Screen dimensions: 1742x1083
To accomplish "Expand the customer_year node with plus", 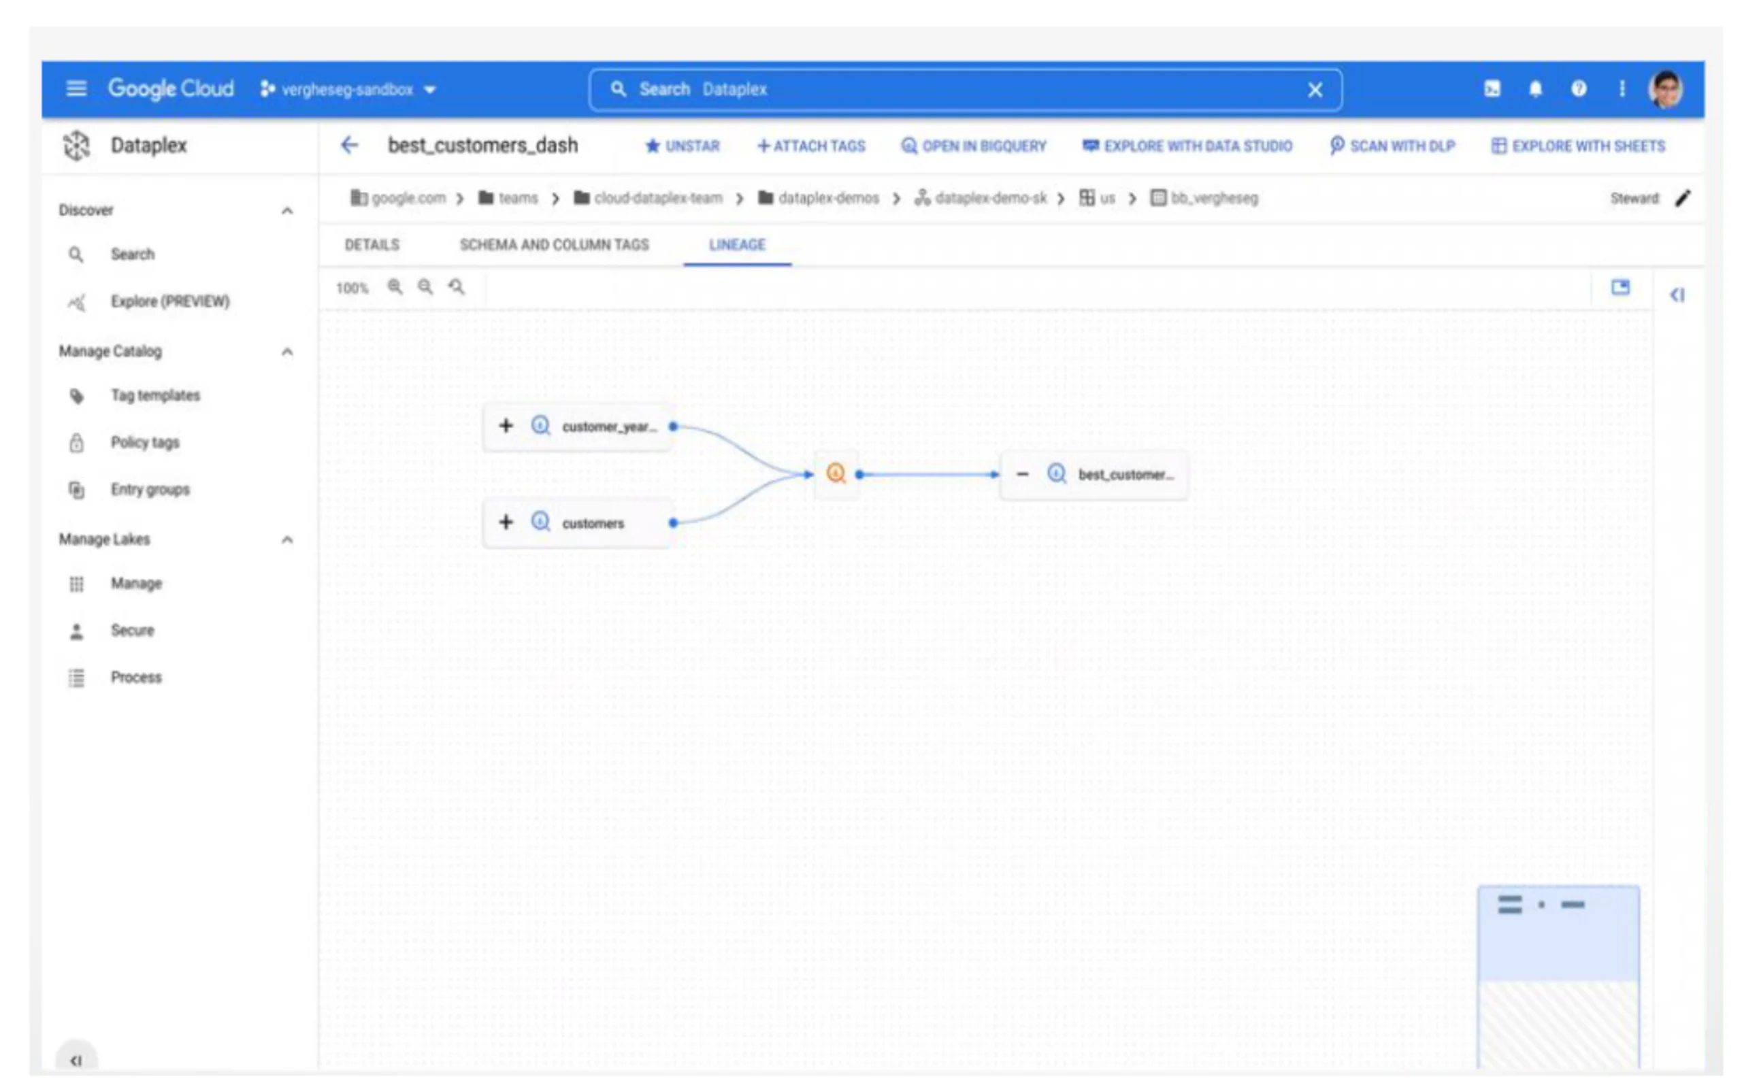I will click(x=506, y=426).
